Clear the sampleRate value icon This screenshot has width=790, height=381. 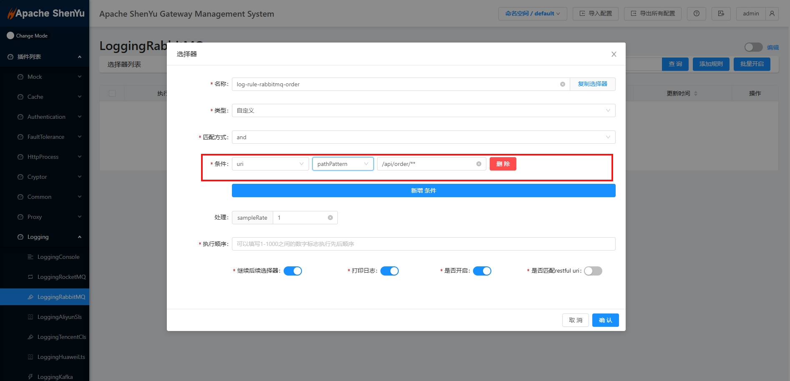[x=330, y=218]
